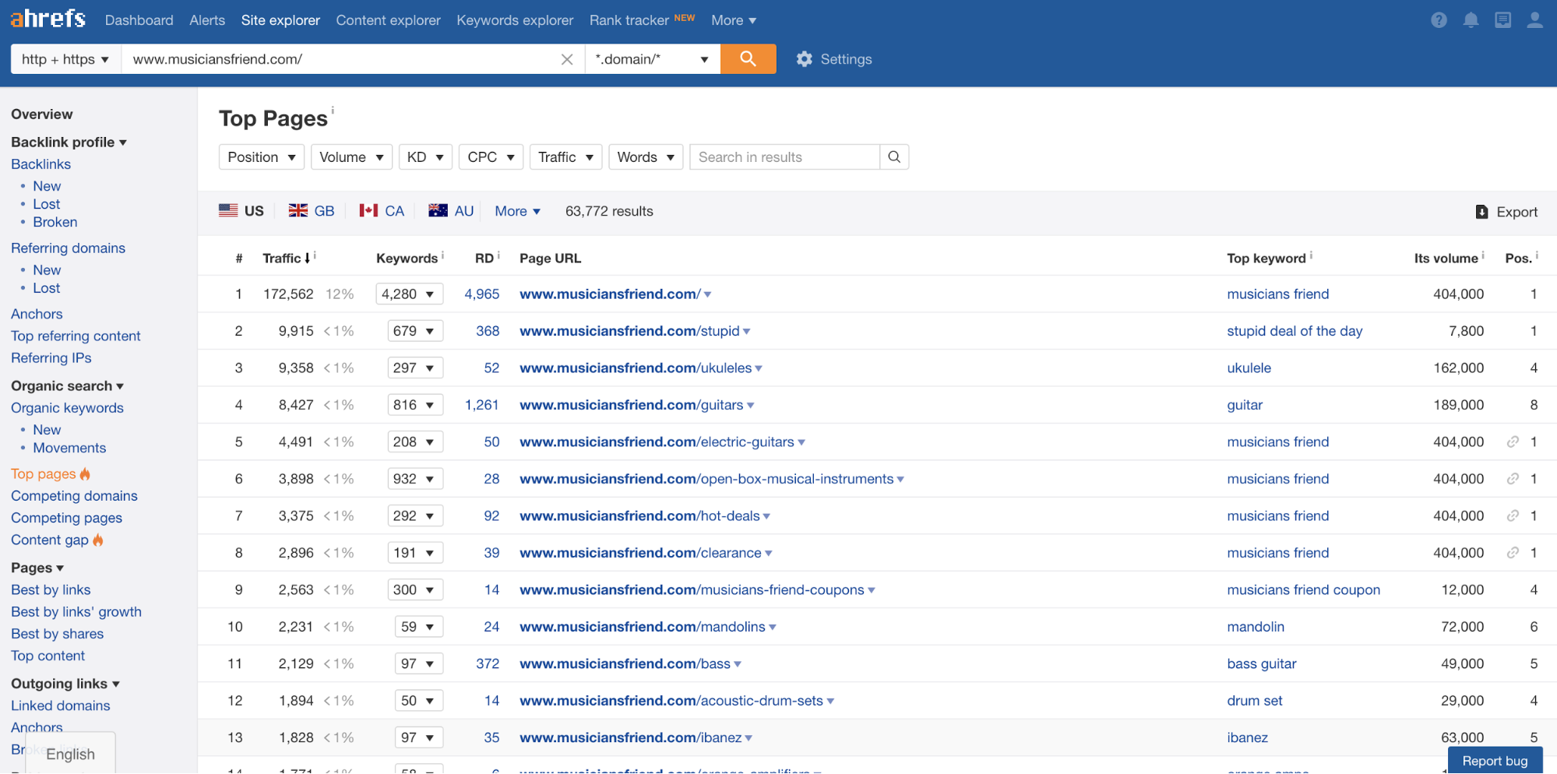
Task: Open the http + https protocol dropdown
Action: coord(65,59)
